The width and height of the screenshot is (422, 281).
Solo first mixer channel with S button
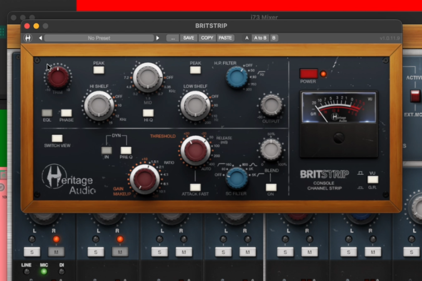tap(32, 252)
